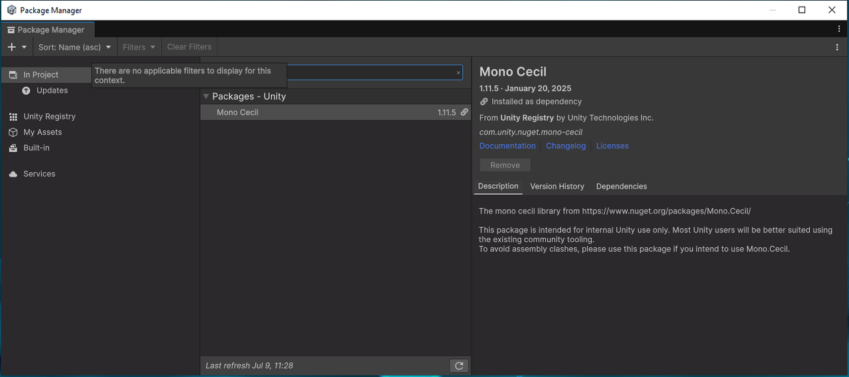Click the Last refresh Jul 9, 11:28 status
The height and width of the screenshot is (377, 849).
[249, 366]
